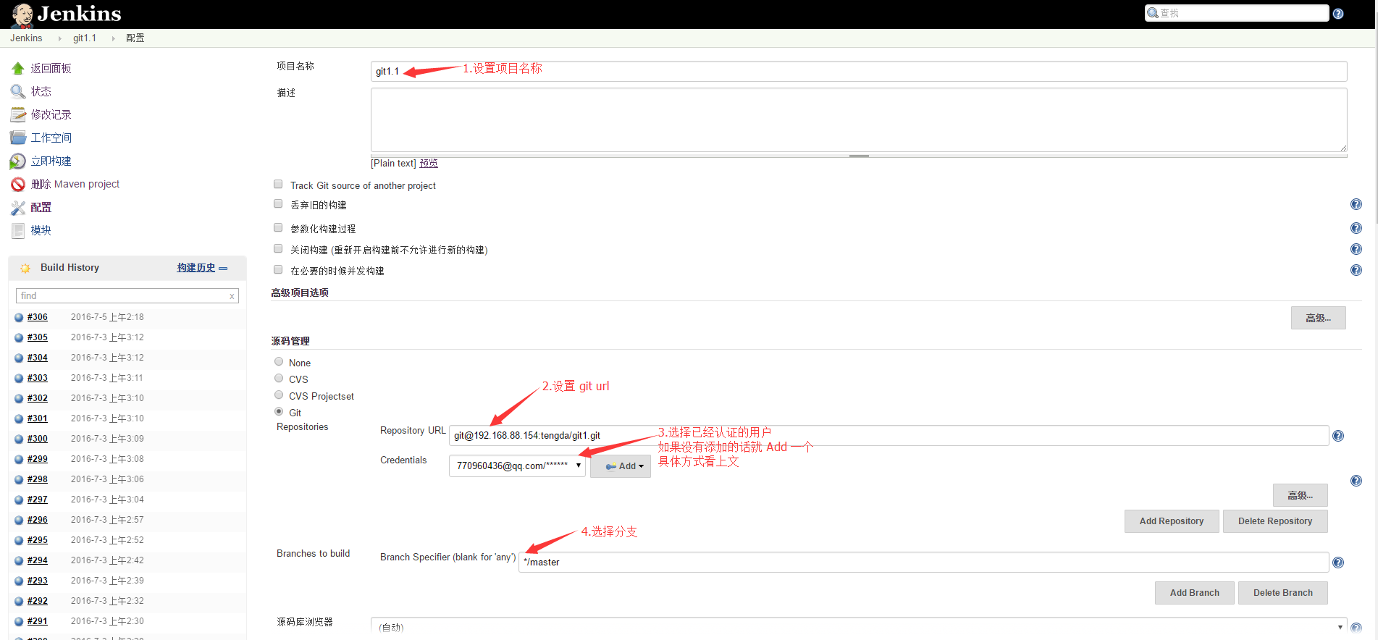This screenshot has width=1378, height=640.
Task: Click the 项目名称 input field
Action: [x=859, y=71]
